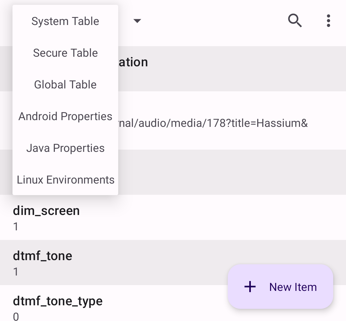
Task: Choose Secure Table in the list
Action: point(65,53)
